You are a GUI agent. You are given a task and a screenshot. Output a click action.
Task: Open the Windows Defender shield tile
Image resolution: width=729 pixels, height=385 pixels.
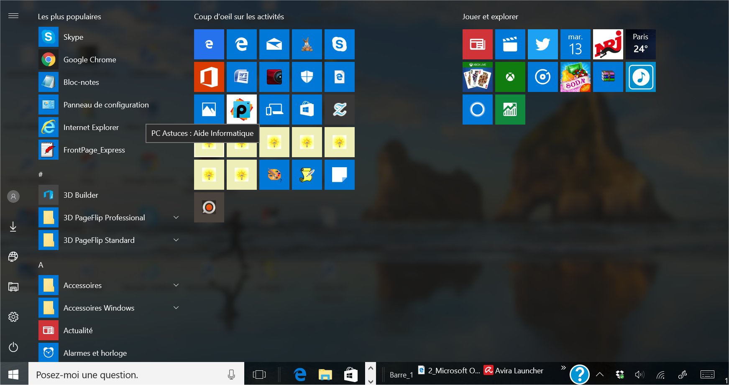click(307, 77)
